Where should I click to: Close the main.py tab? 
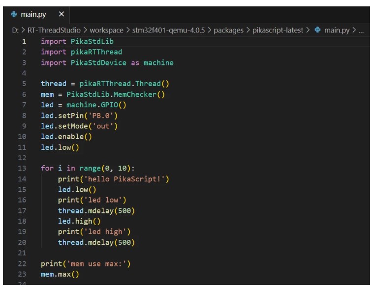(x=62, y=14)
